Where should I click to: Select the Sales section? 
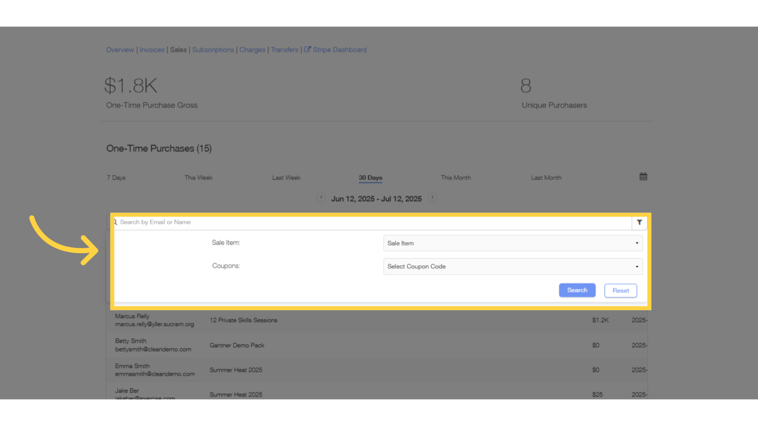(178, 50)
